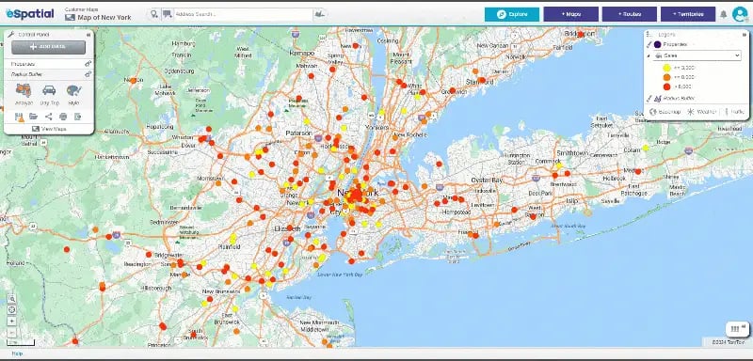Click the orange legend swatch
The height and width of the screenshot is (361, 753).
click(x=666, y=77)
